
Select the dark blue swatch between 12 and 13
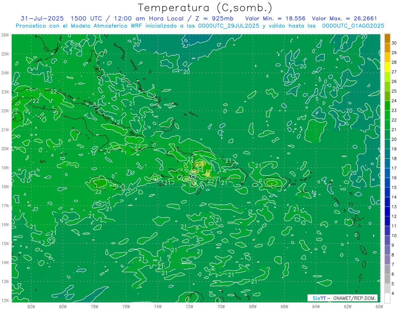[x=387, y=211]
